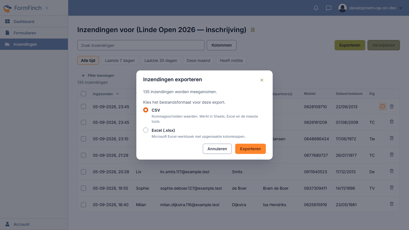
Task: Collapse the sidebar with the chevron
Action: coord(47,8)
